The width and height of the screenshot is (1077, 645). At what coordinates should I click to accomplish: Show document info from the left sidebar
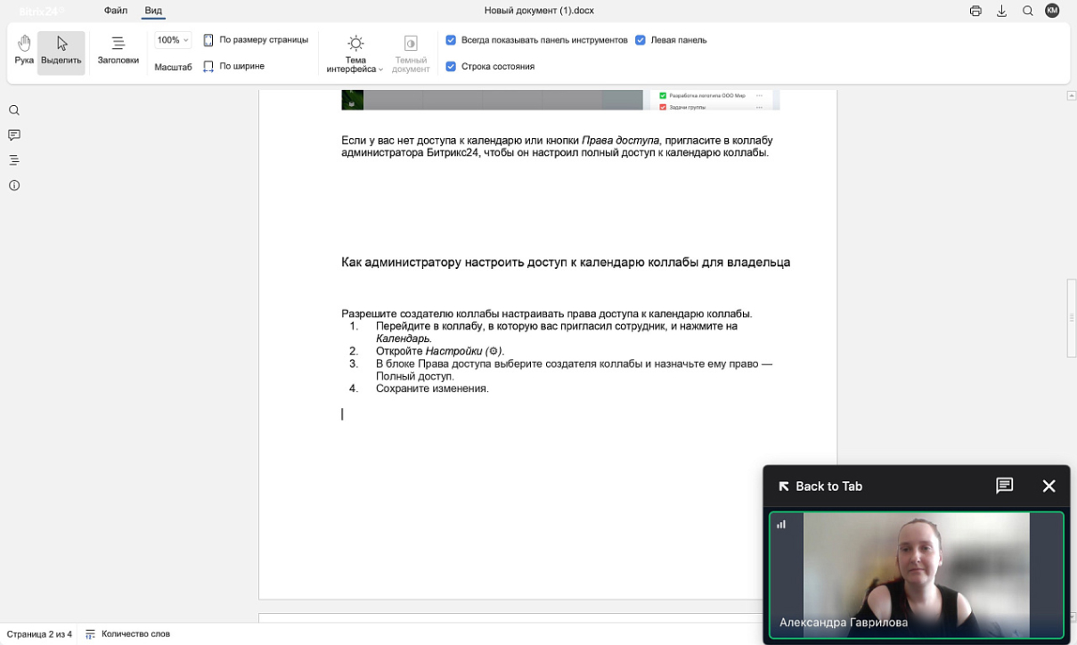14,185
